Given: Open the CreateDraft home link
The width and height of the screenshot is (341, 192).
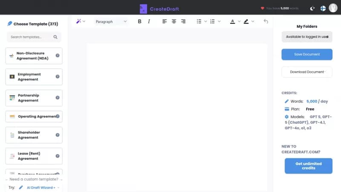Looking at the screenshot, I should [165, 9].
